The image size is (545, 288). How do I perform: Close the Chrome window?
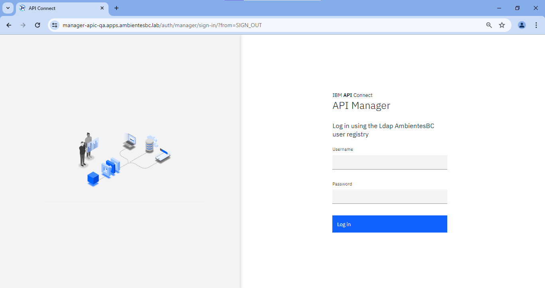pos(536,8)
